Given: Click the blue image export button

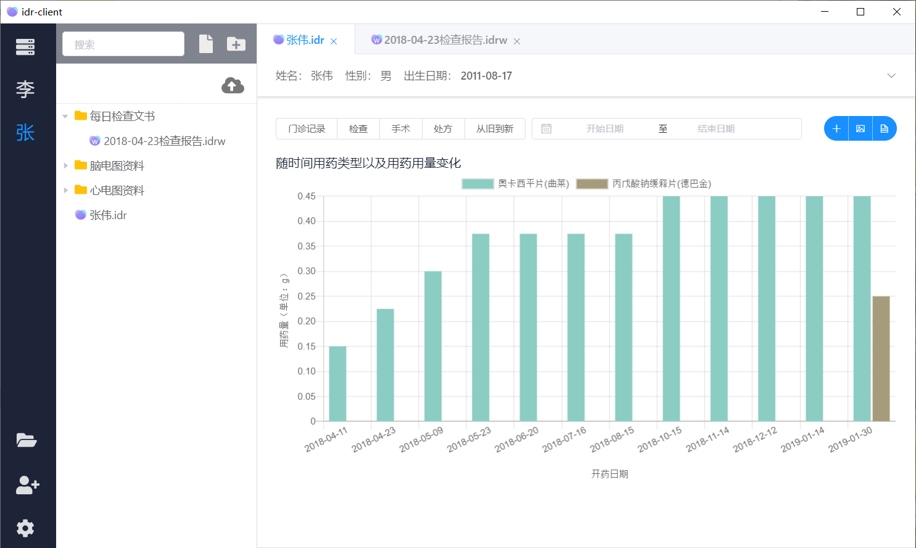Looking at the screenshot, I should click(x=860, y=128).
